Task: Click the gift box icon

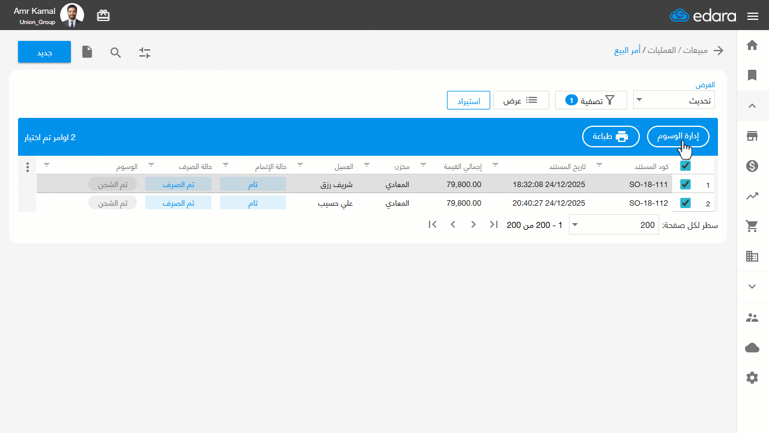Action: pos(103,16)
